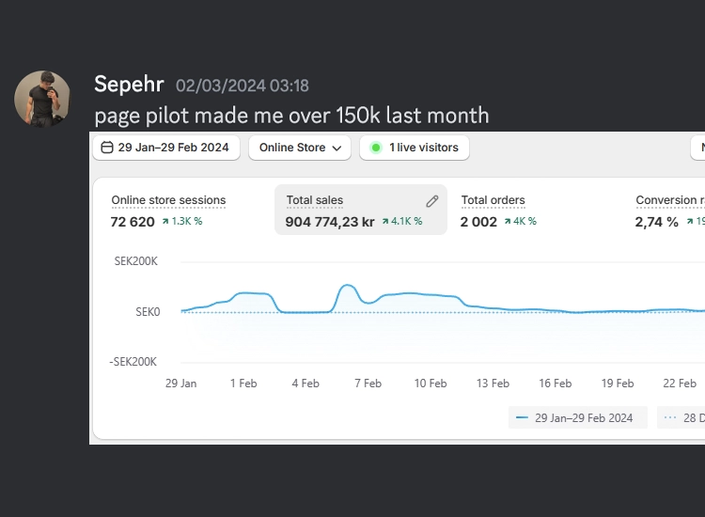This screenshot has width=705, height=517.
Task: Open the 29 Jan–29 Feb 2024 date picker
Action: [165, 148]
